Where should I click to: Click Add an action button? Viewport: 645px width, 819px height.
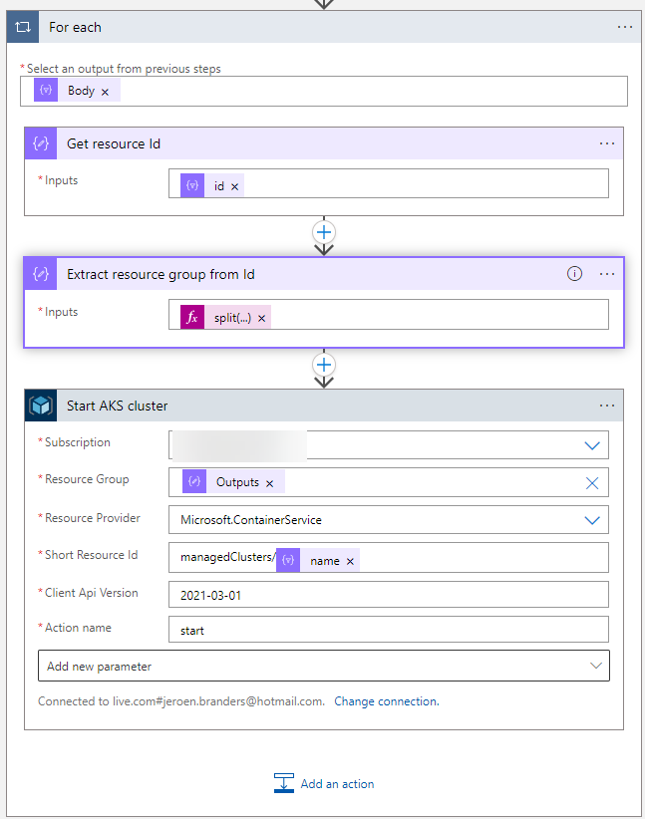click(x=325, y=784)
